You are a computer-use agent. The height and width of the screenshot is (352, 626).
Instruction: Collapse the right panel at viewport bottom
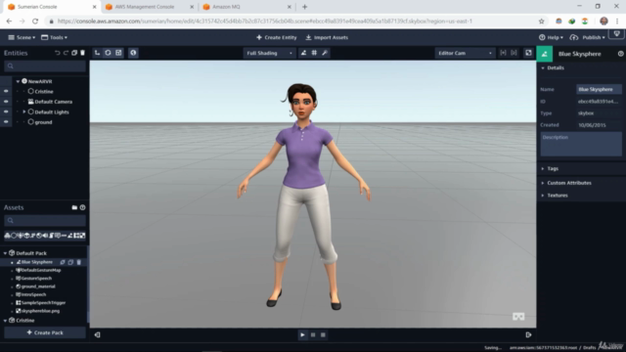pyautogui.click(x=528, y=334)
